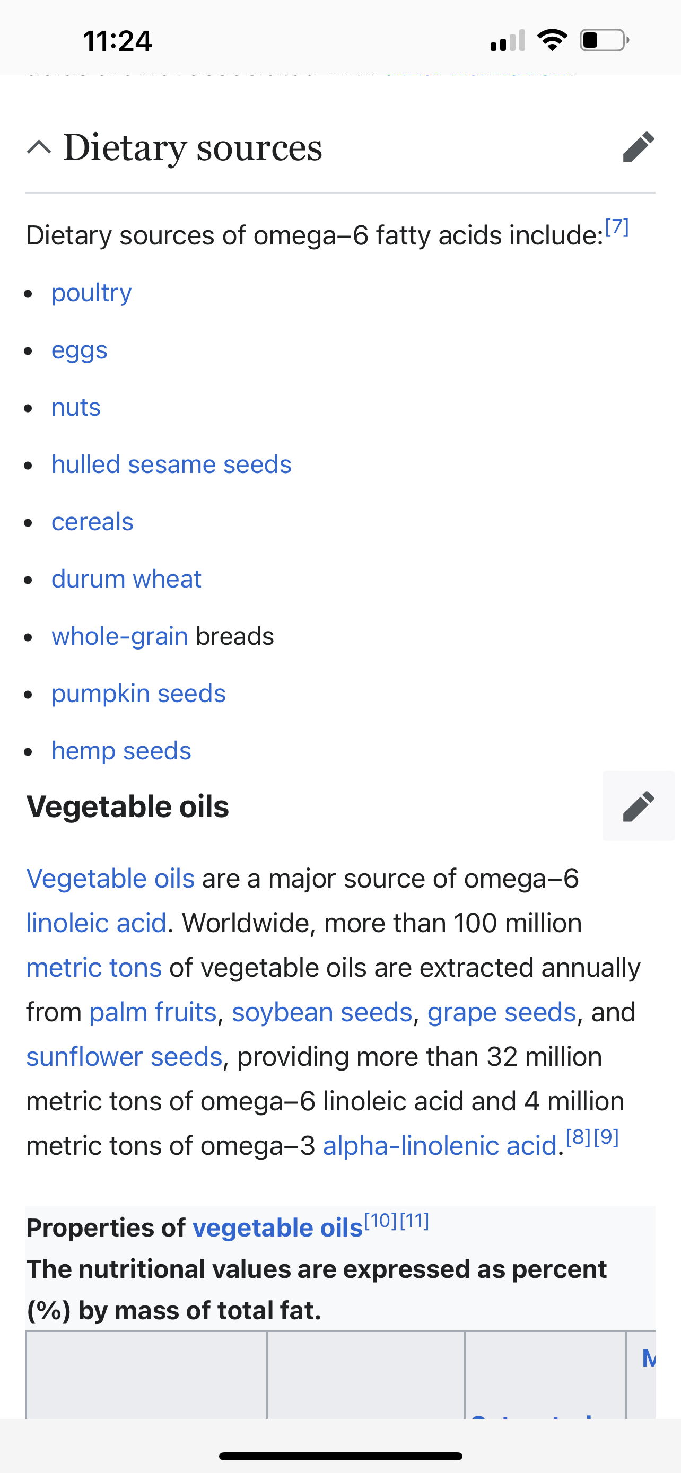The width and height of the screenshot is (681, 1473).
Task: Open the durum wheat article link
Action: pos(126,578)
